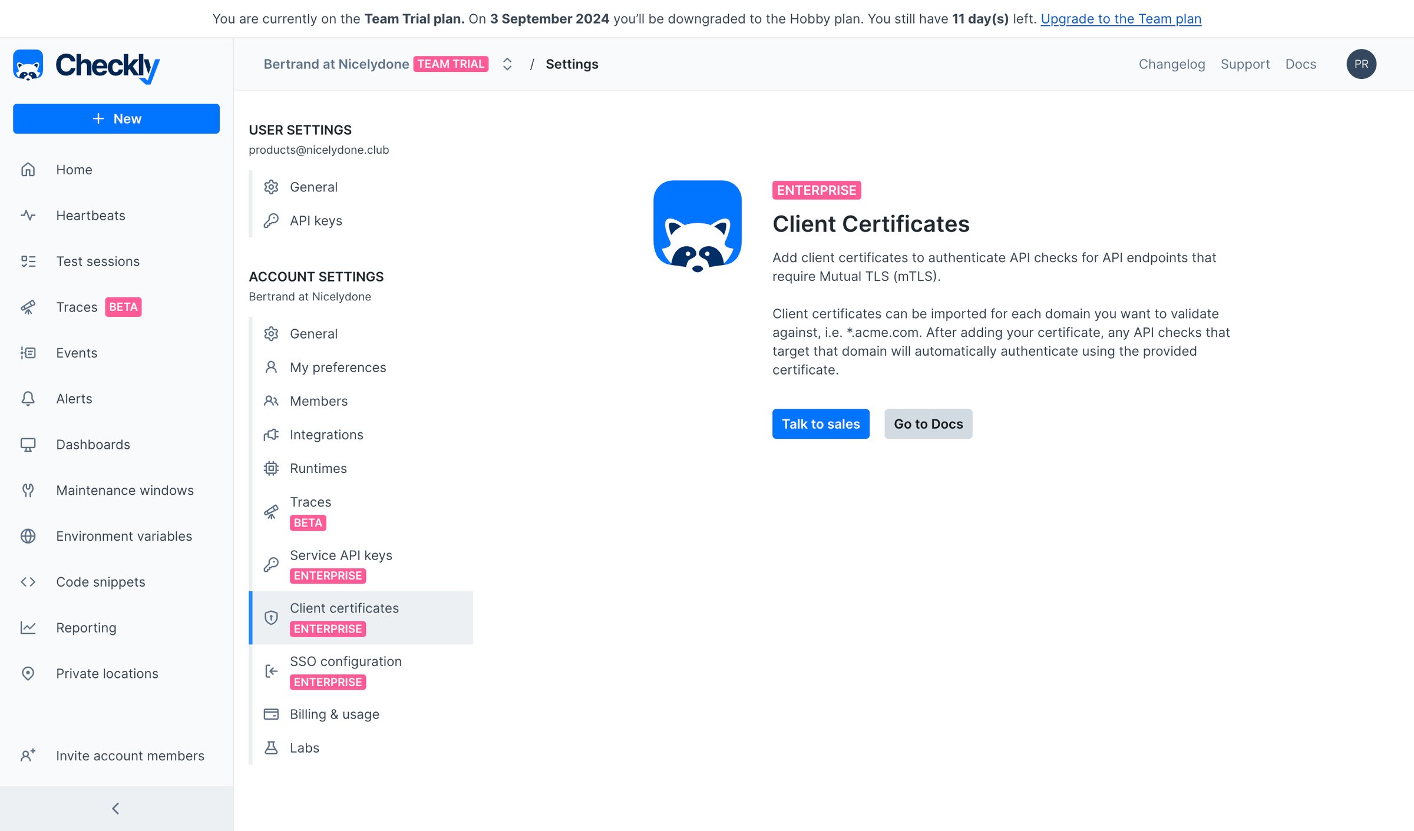This screenshot has width=1414, height=831.
Task: Click the blue New button
Action: point(116,119)
